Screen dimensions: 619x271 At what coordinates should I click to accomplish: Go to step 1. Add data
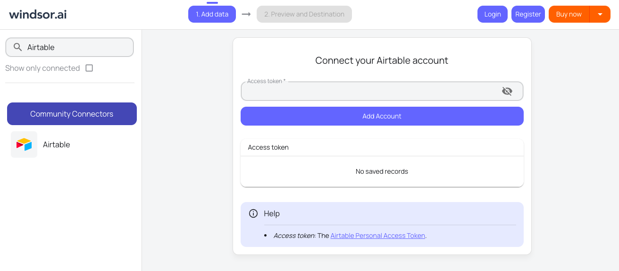tap(212, 14)
